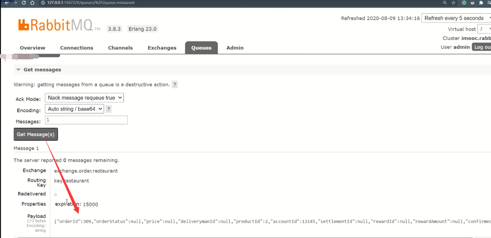The image size is (491, 238).
Task: Click the RabbitMQ version 3.8.3 label
Action: (114, 29)
